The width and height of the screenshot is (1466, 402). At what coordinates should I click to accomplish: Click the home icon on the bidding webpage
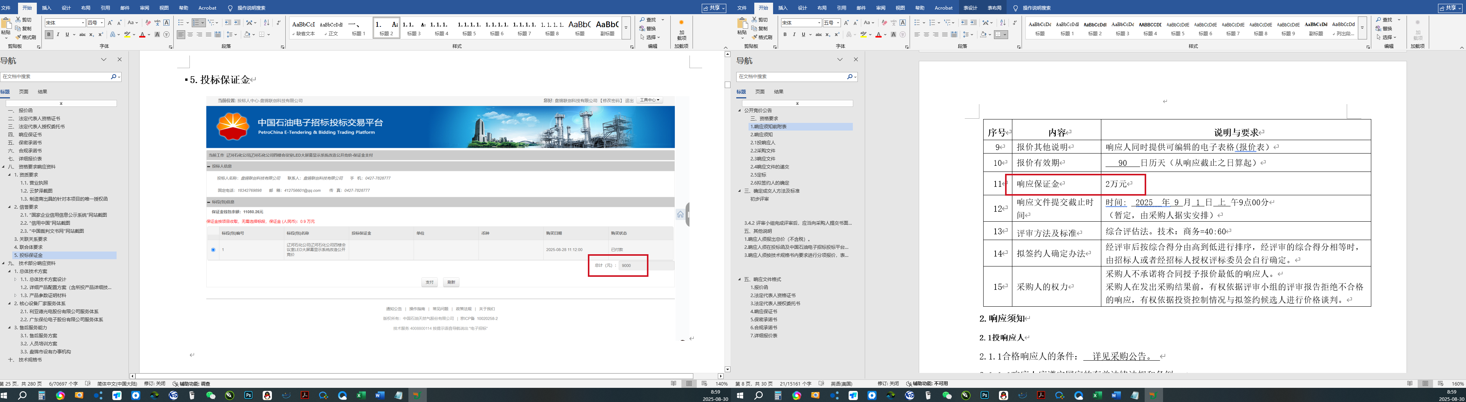click(680, 214)
